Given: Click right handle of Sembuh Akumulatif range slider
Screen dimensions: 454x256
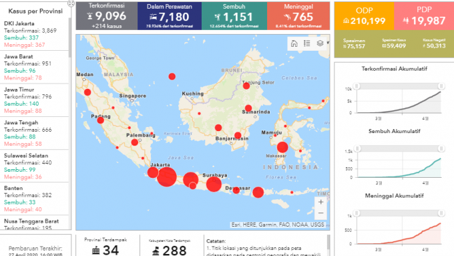Looking at the screenshot, I should [441, 148].
